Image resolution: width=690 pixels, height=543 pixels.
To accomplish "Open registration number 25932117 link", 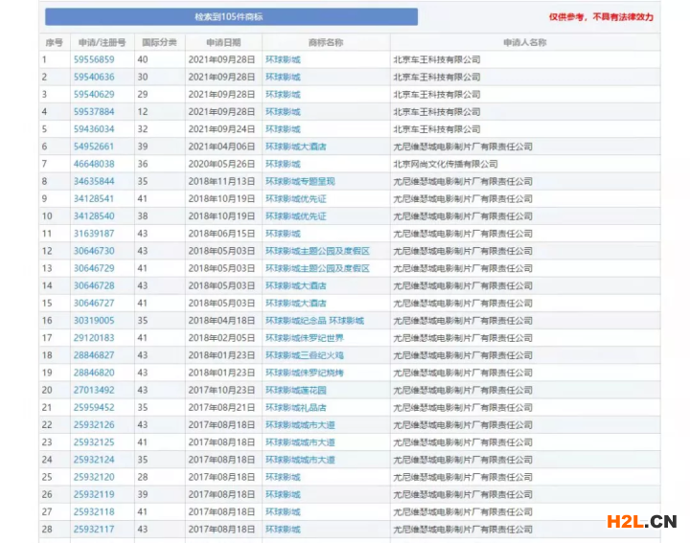I will click(x=94, y=530).
